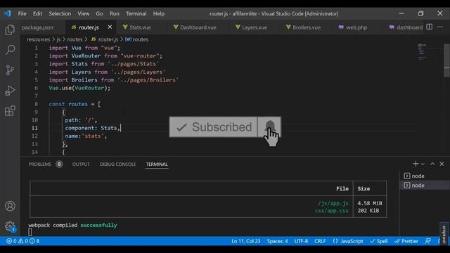
Task: Open the new terminal launch profile dropdown
Action: click(x=423, y=164)
